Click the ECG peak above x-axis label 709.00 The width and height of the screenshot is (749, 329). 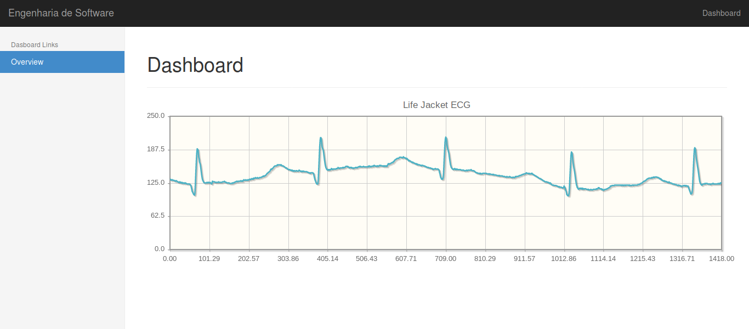pos(446,138)
